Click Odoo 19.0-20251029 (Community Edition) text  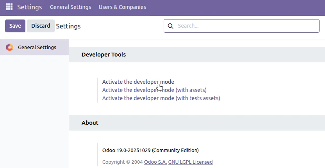click(150, 150)
